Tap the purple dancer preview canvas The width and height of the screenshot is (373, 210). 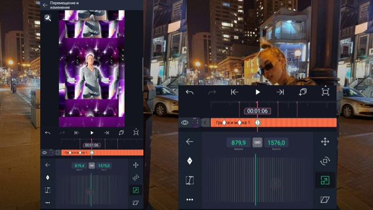tap(92, 68)
